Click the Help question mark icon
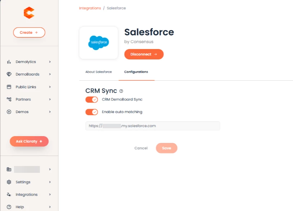This screenshot has width=293, height=211. 9,207
